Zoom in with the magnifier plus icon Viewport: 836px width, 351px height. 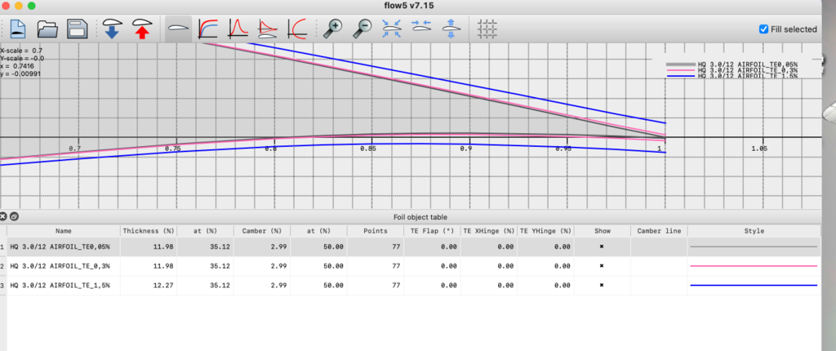332,29
